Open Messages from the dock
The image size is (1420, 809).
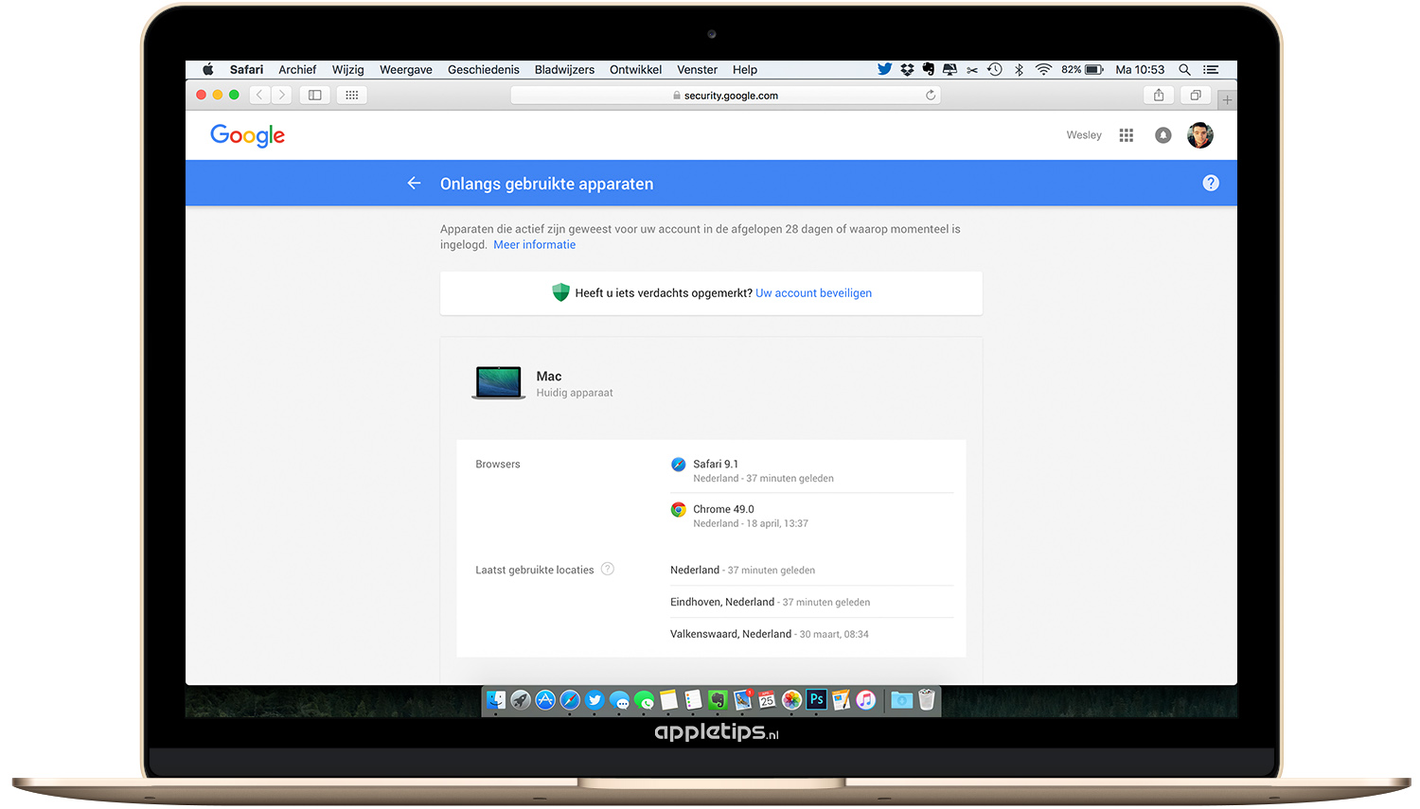coord(619,700)
